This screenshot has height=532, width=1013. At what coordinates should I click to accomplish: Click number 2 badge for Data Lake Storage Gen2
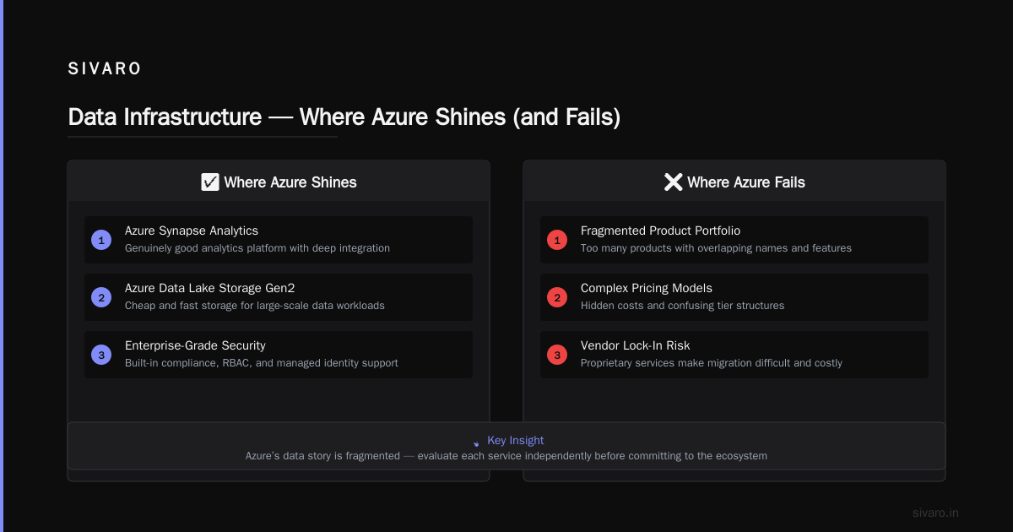(101, 297)
